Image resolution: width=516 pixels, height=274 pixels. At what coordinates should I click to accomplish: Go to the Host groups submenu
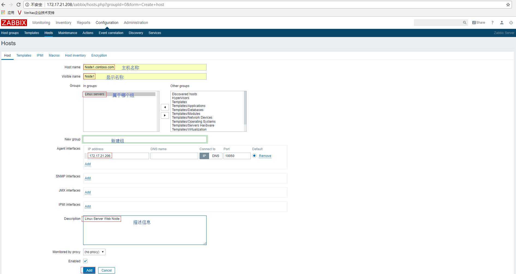[x=10, y=33]
